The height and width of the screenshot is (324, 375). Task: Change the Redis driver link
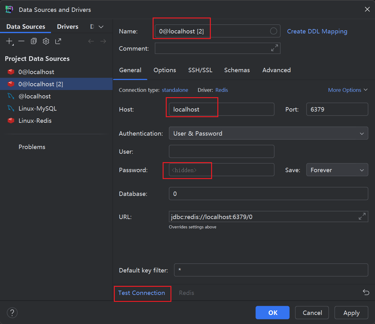pyautogui.click(x=222, y=90)
